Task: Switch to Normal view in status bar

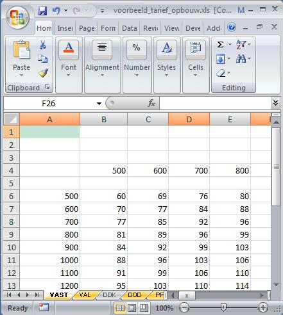Action: [120, 308]
